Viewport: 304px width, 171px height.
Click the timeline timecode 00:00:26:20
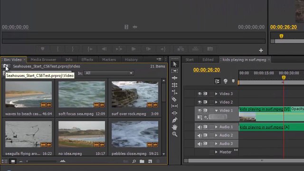[x=207, y=70]
